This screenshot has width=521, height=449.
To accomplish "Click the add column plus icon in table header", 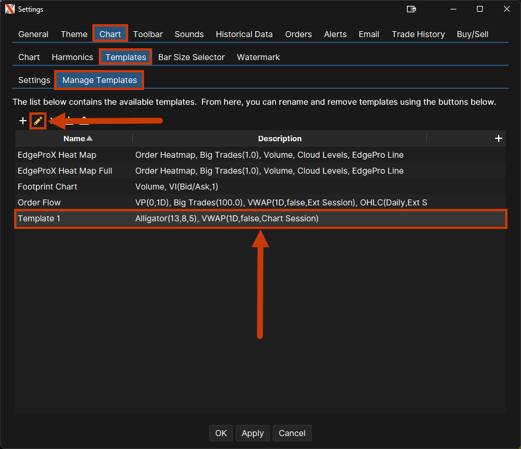I will pyautogui.click(x=498, y=138).
